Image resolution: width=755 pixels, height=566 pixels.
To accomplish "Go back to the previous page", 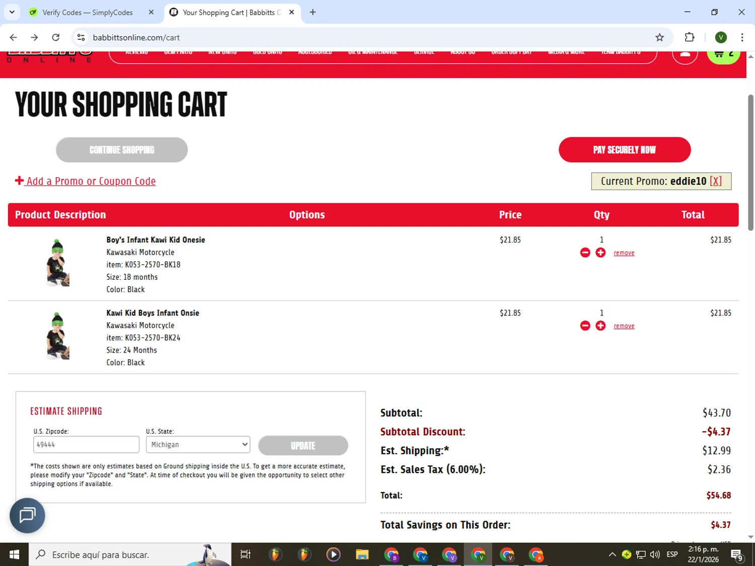I will [13, 37].
